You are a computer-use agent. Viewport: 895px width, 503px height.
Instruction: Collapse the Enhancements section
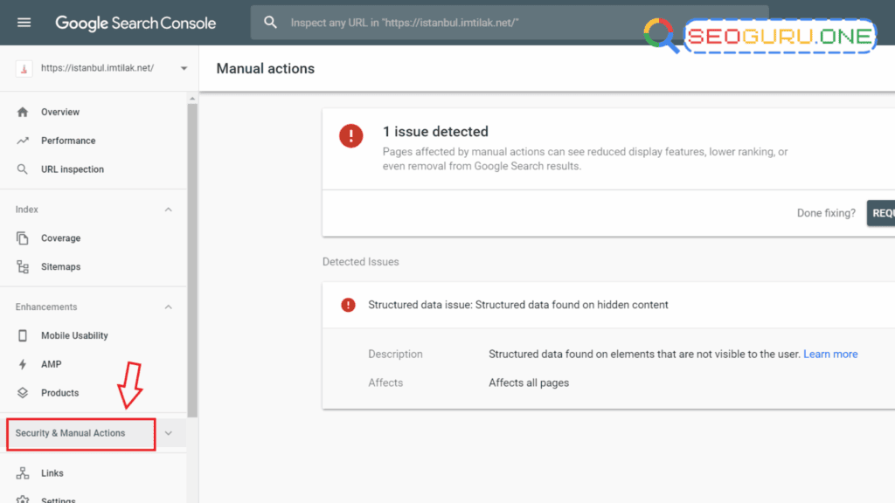click(169, 307)
